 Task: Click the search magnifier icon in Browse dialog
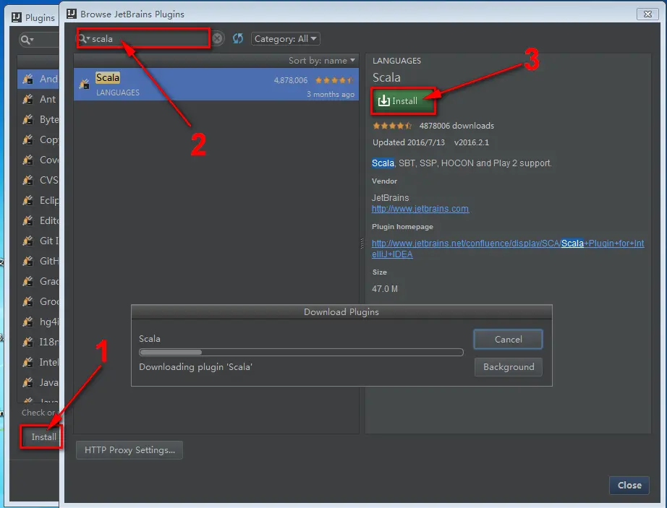tap(84, 38)
